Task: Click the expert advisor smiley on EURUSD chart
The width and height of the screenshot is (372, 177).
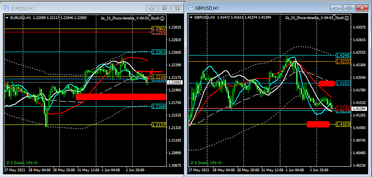Action: click(162, 18)
